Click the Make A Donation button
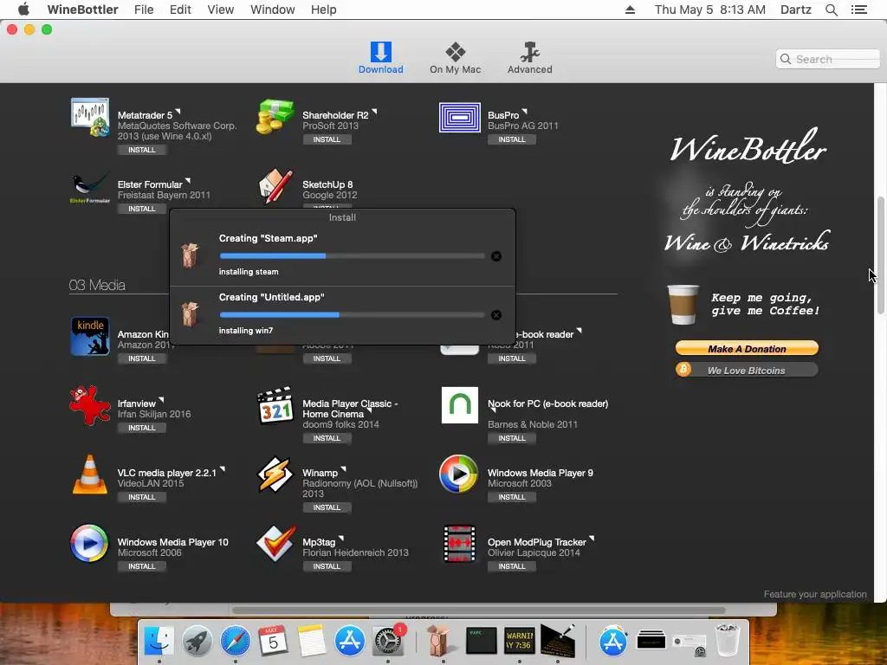Viewport: 887px width, 665px height. pyautogui.click(x=747, y=348)
